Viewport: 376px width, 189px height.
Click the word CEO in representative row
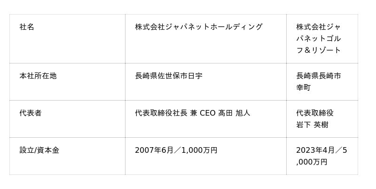pos(207,113)
